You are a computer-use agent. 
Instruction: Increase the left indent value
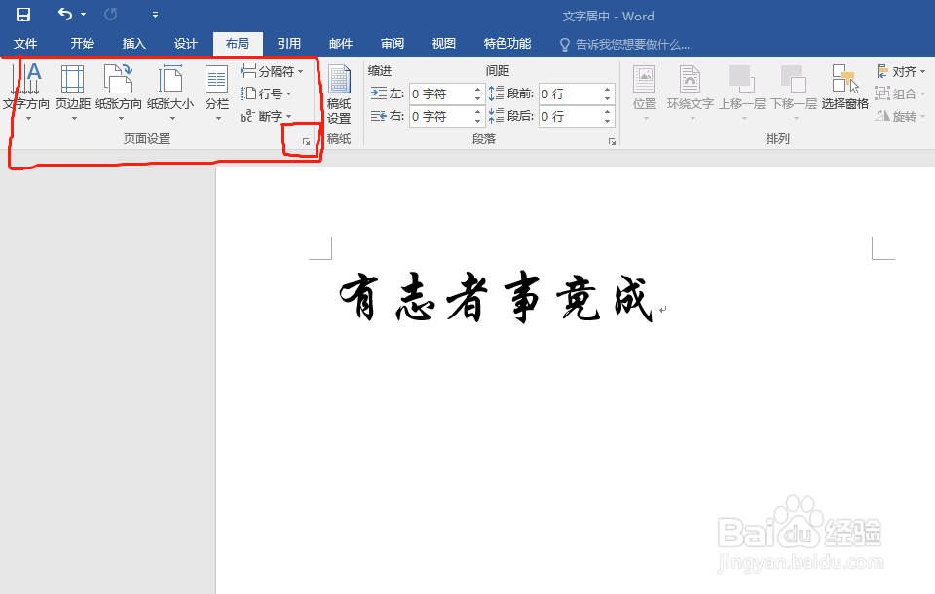click(477, 90)
